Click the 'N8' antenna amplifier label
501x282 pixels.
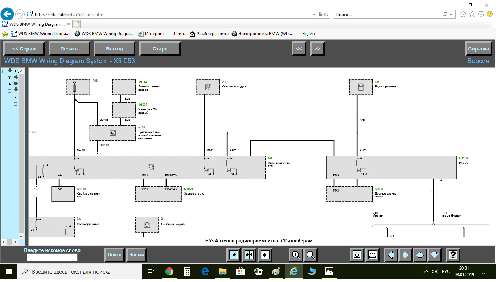pos(270,158)
